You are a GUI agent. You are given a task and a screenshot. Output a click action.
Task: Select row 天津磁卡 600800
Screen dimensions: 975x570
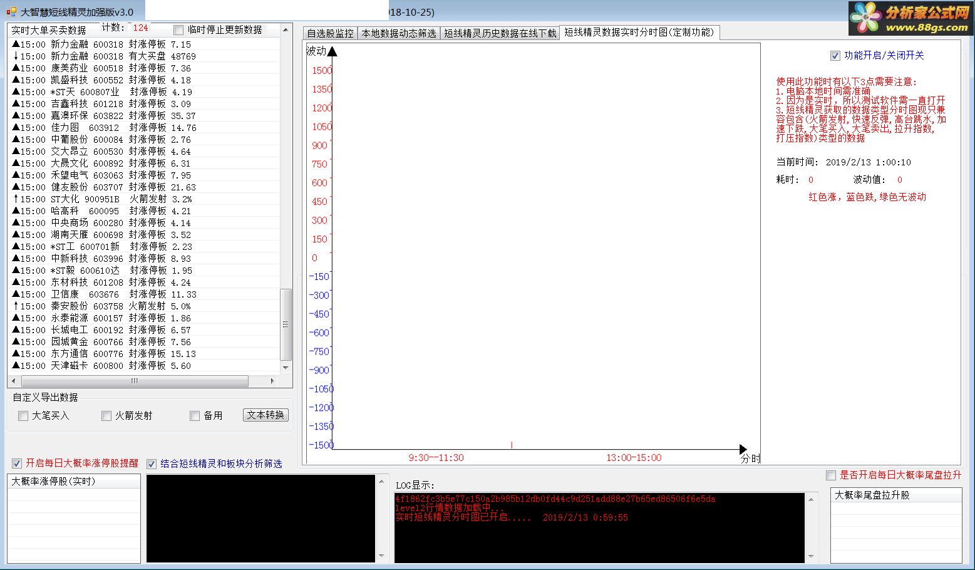click(144, 366)
